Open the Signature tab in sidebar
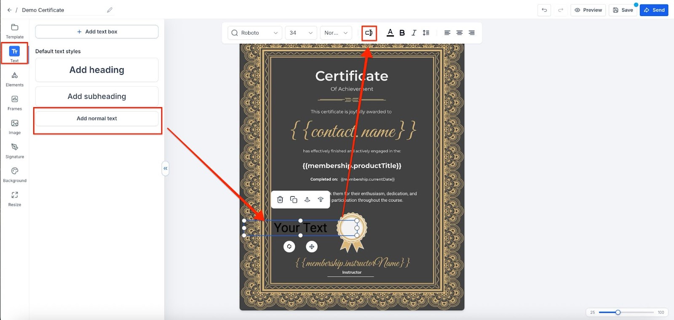This screenshot has width=674, height=320. point(15,151)
